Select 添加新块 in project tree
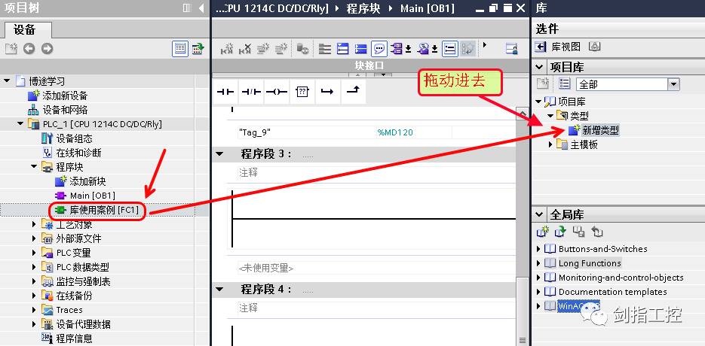The width and height of the screenshot is (705, 346). tap(87, 181)
